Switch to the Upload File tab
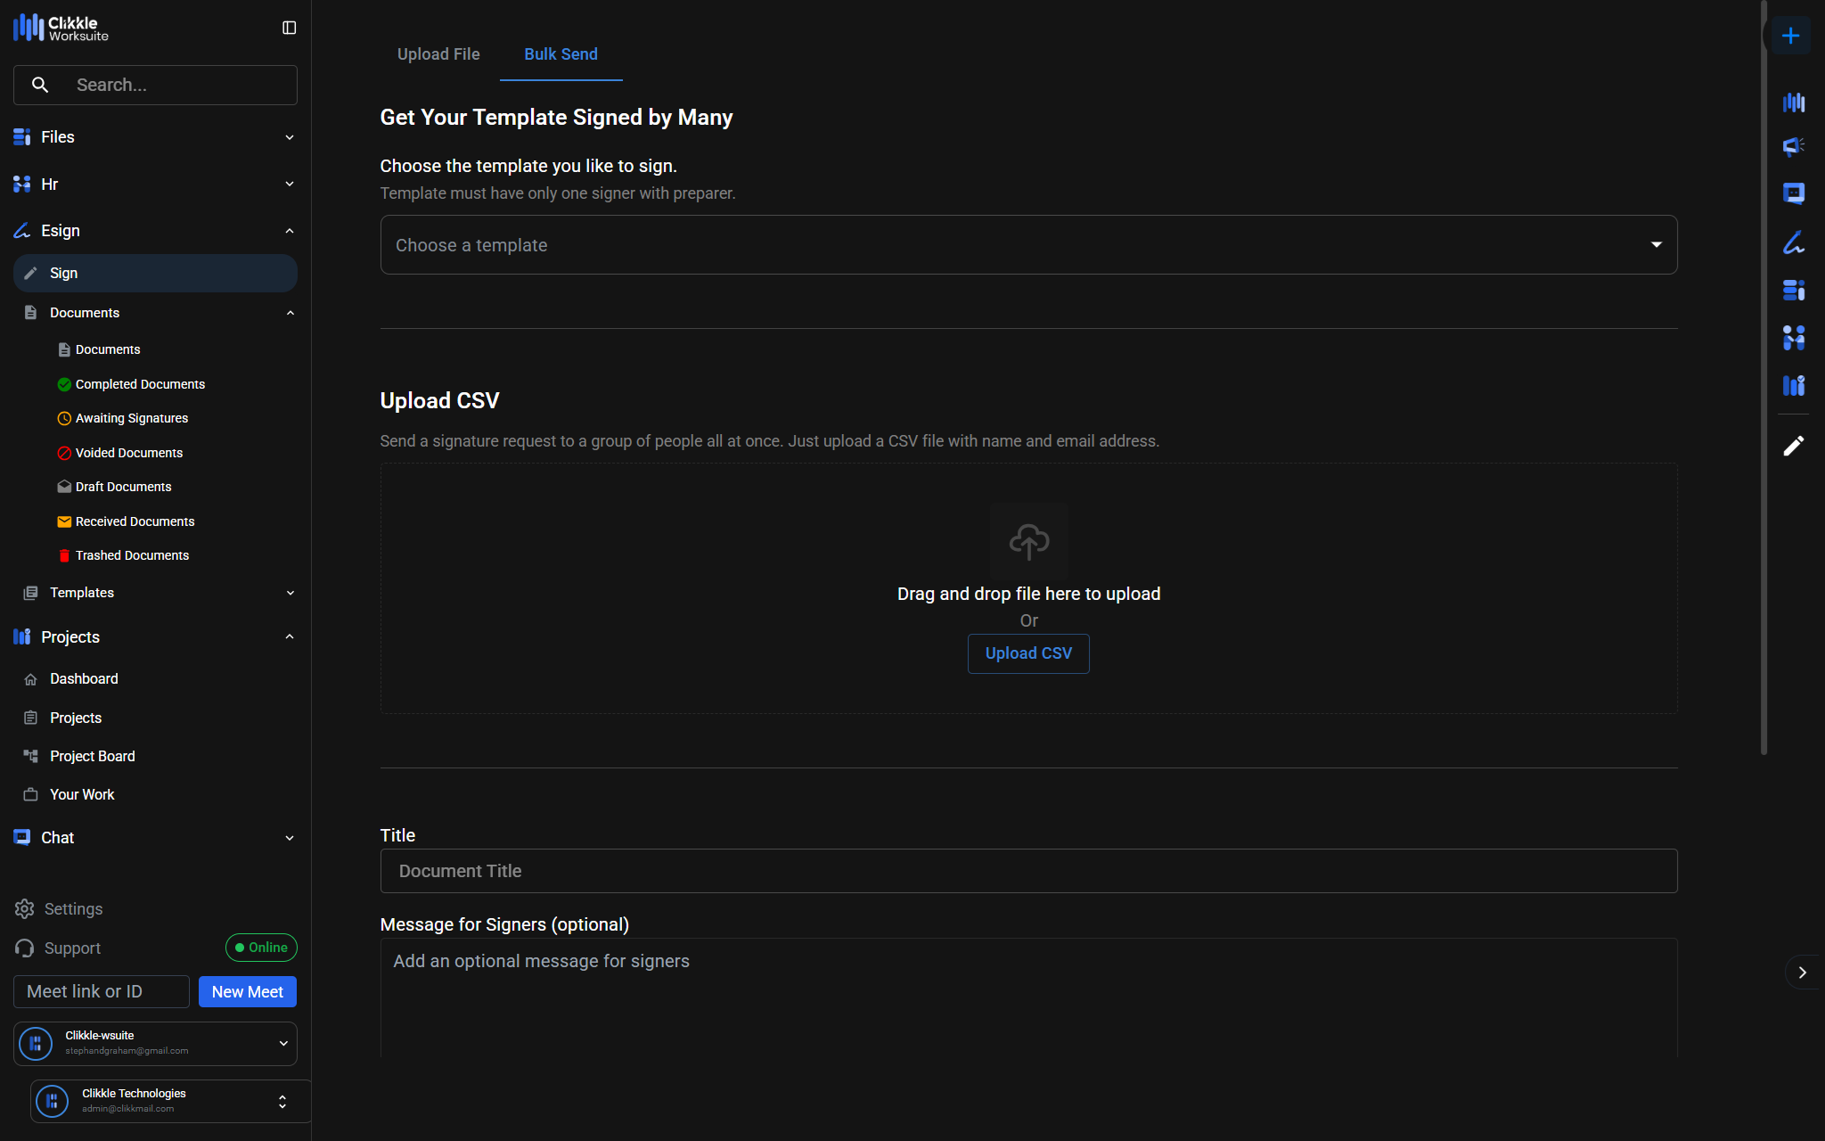 point(438,54)
